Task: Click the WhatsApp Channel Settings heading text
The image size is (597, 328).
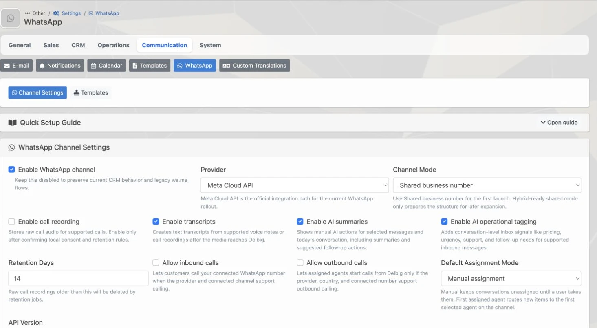Action: tap(64, 147)
